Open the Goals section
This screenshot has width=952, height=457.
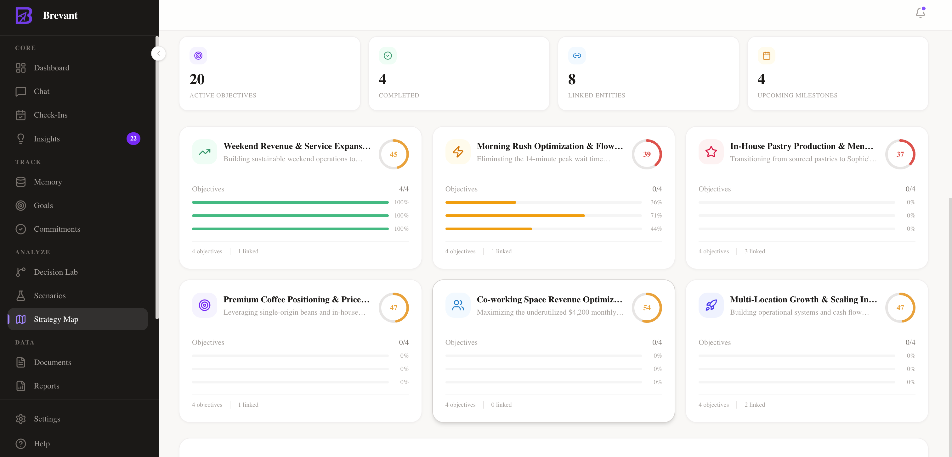[43, 206]
